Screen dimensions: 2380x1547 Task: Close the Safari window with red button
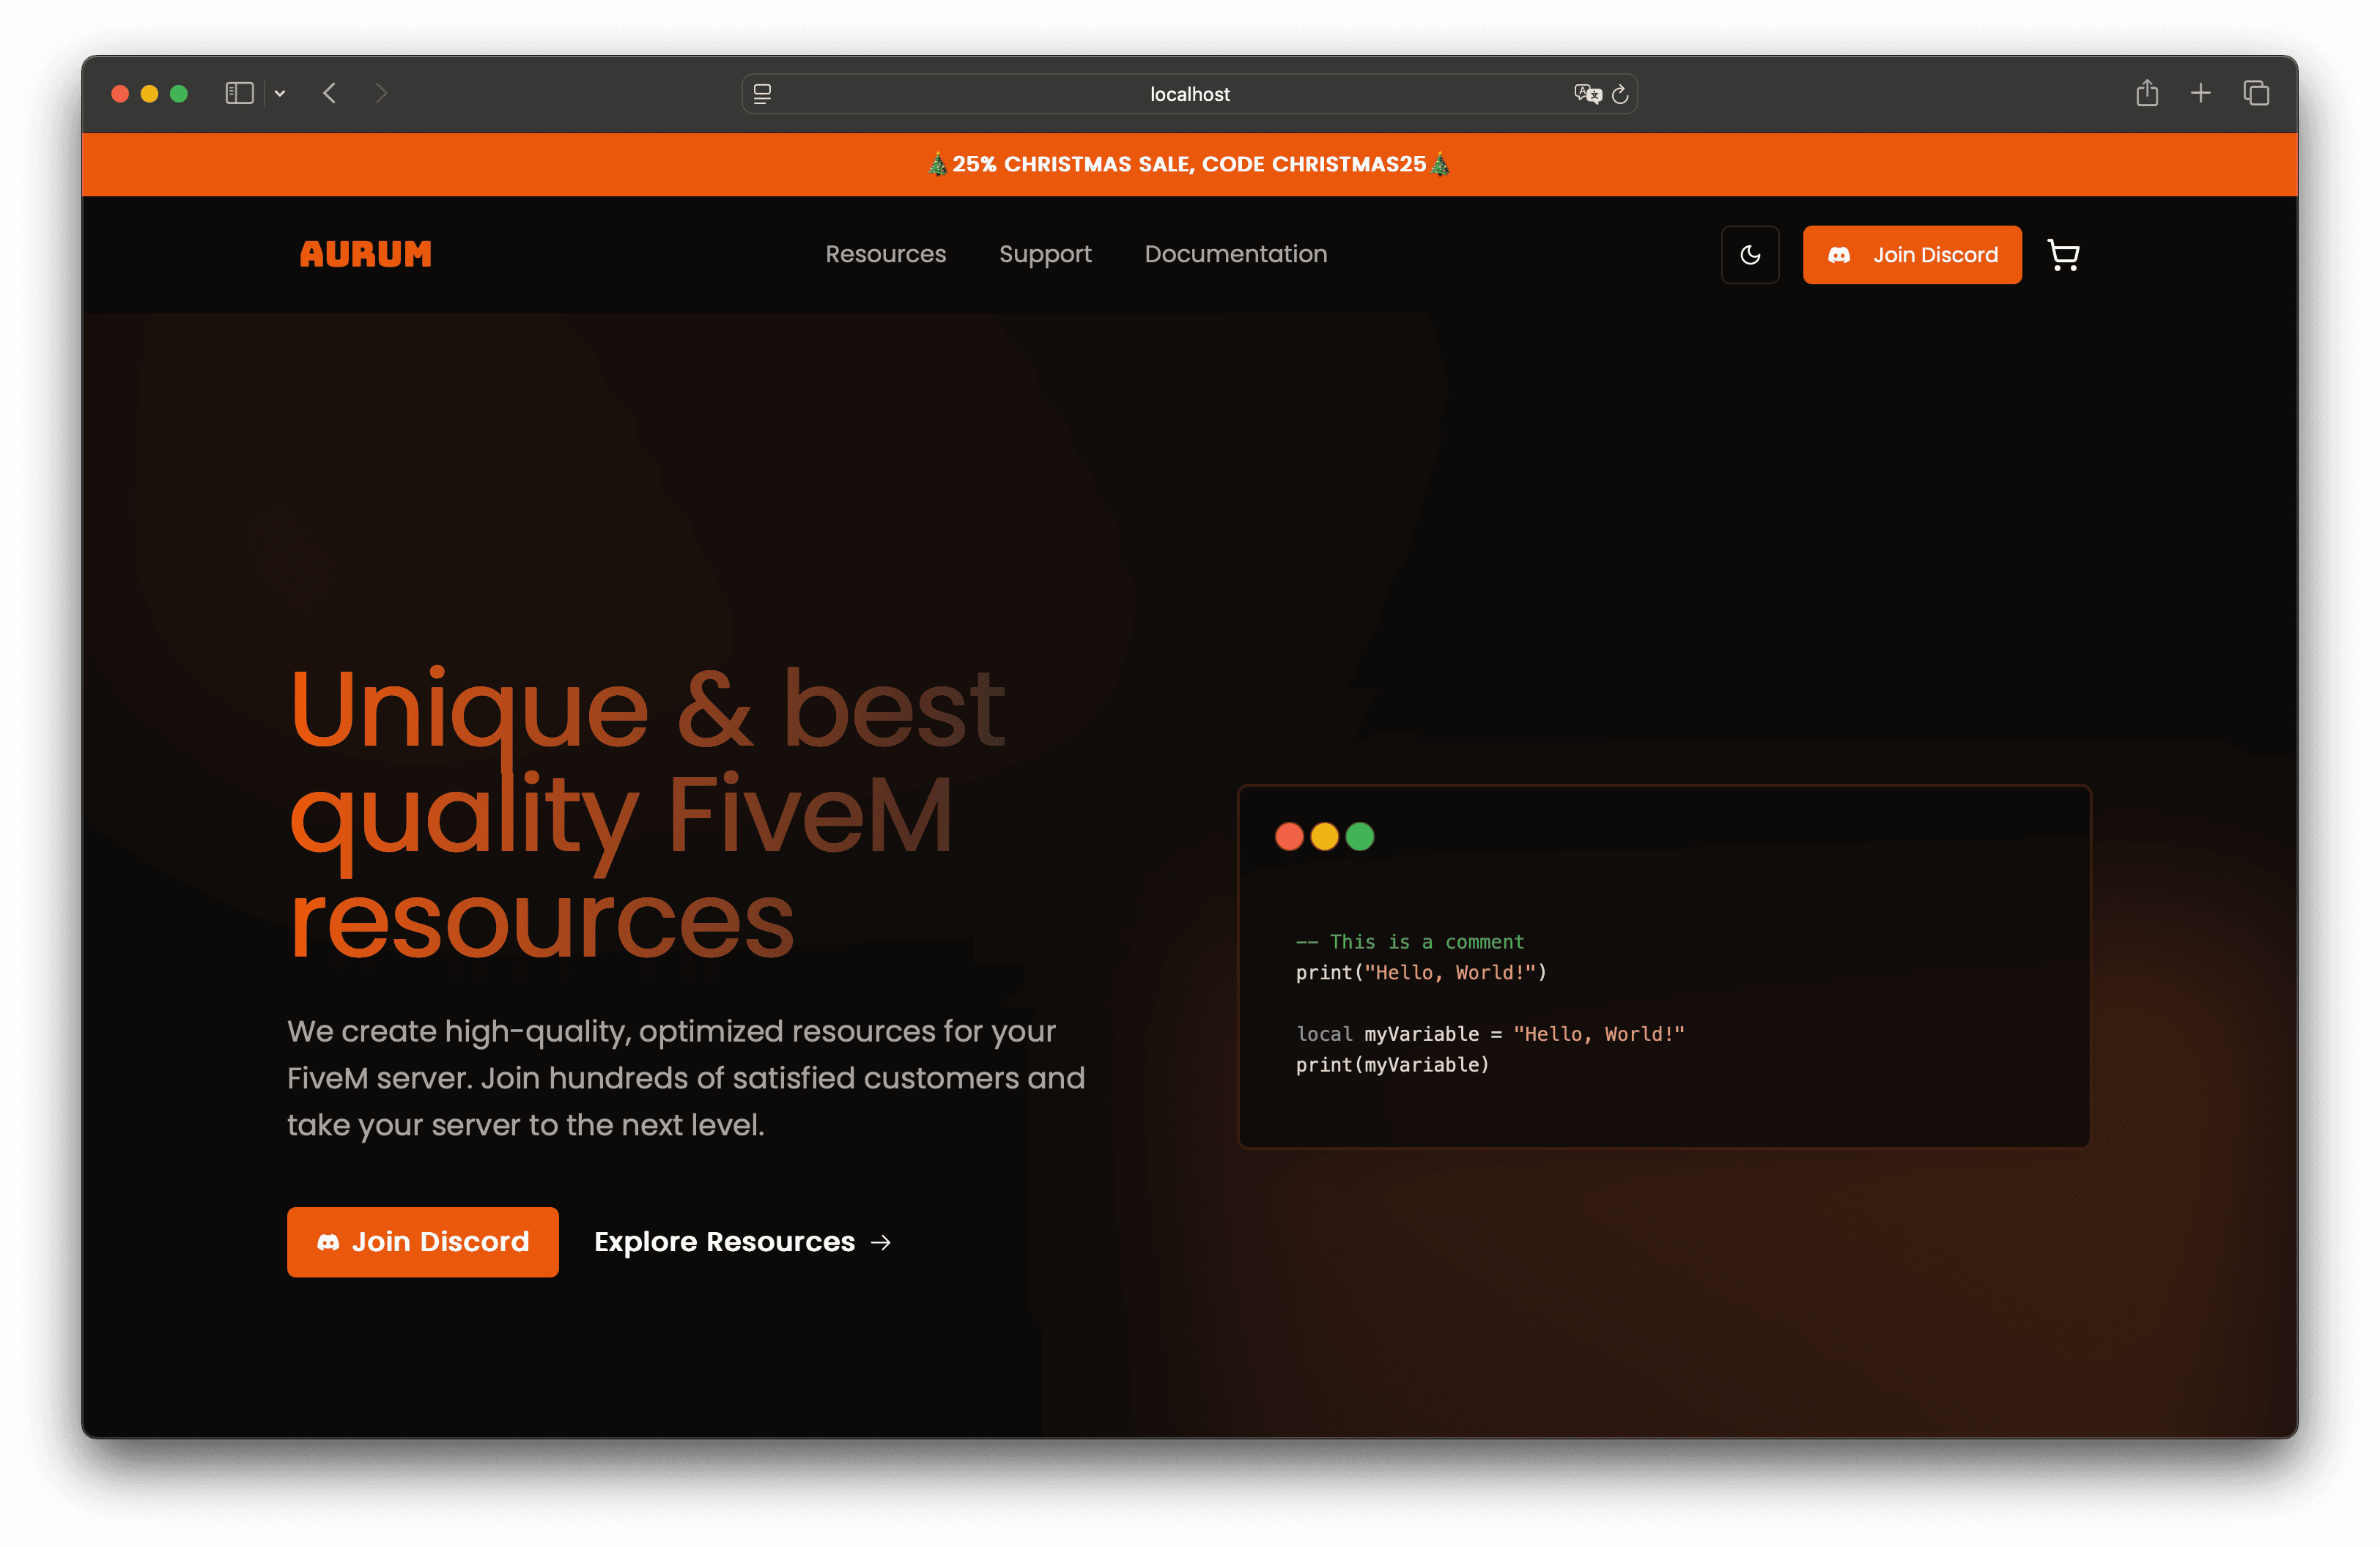[120, 93]
